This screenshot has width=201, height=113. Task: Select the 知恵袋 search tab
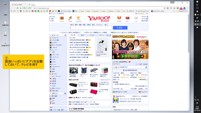88,25
